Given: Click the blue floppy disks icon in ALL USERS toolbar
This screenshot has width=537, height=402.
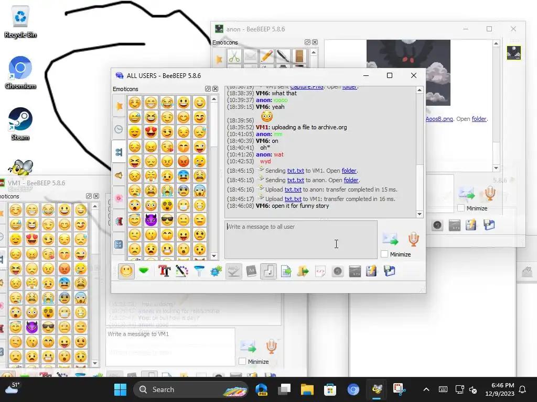Looking at the screenshot, I should (390, 272).
